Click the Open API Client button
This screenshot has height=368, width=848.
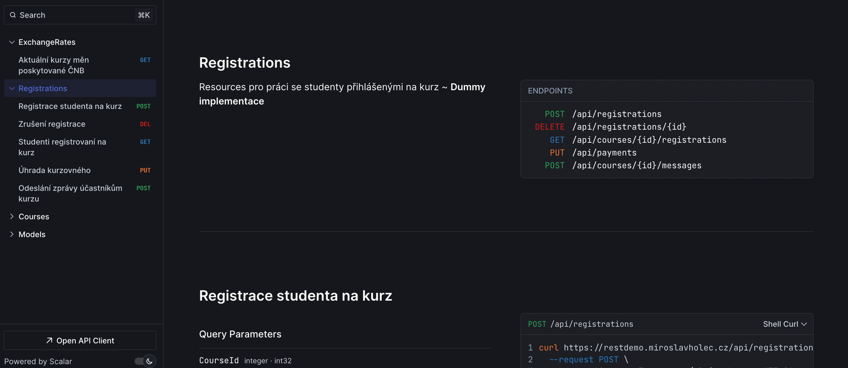coord(80,340)
